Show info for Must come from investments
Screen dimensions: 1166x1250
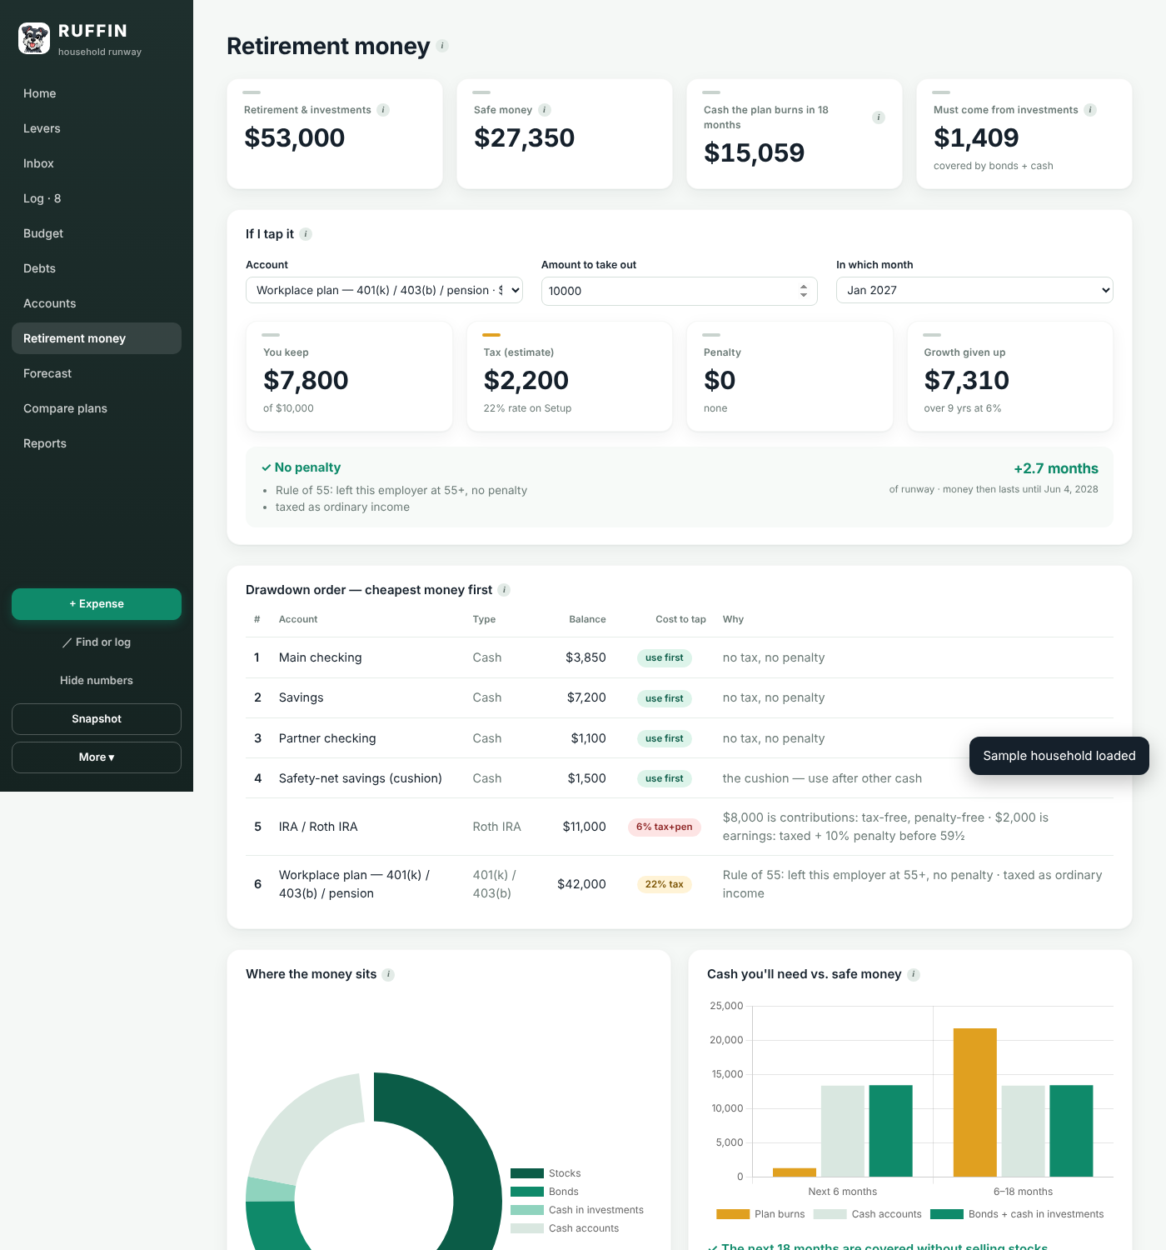click(1090, 110)
